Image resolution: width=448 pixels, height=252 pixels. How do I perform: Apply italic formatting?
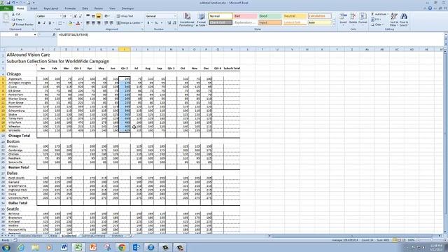coord(44,23)
